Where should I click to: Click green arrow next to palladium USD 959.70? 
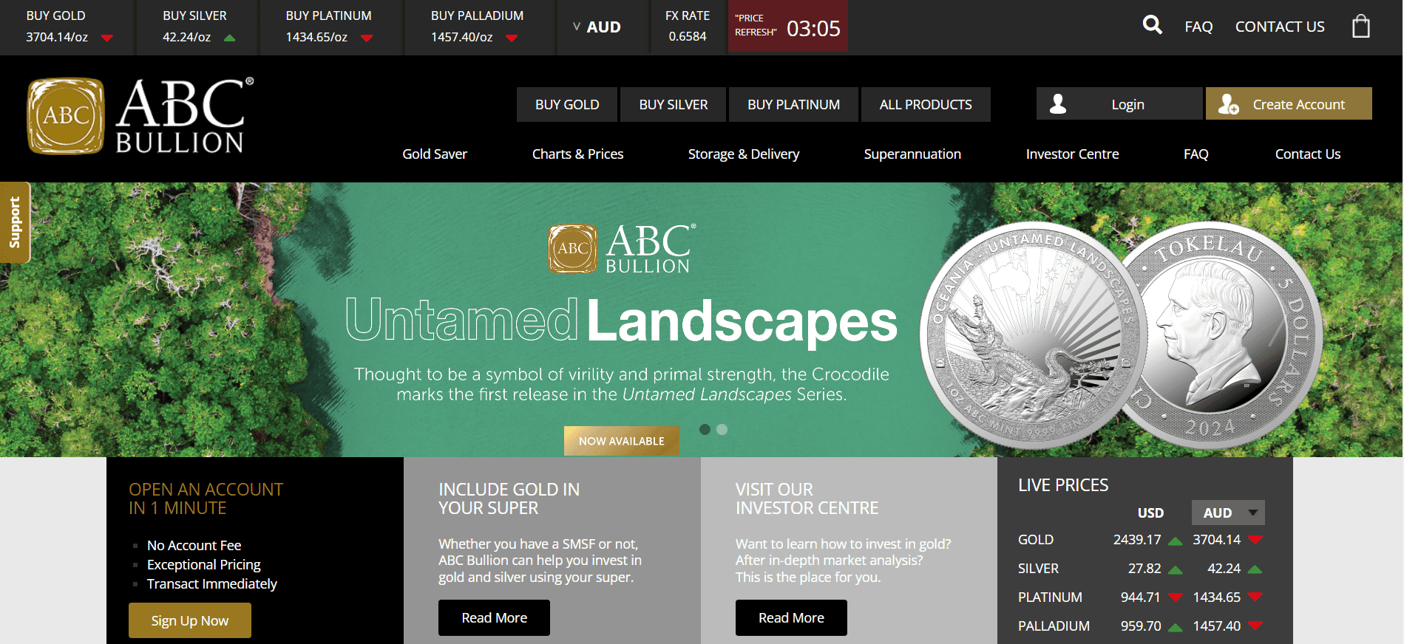(1176, 628)
